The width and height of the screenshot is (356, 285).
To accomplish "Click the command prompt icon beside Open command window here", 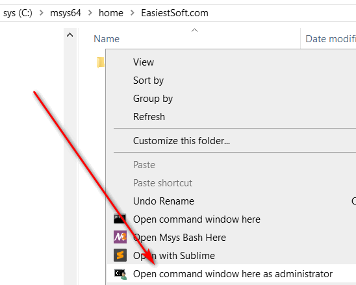I will (120, 219).
